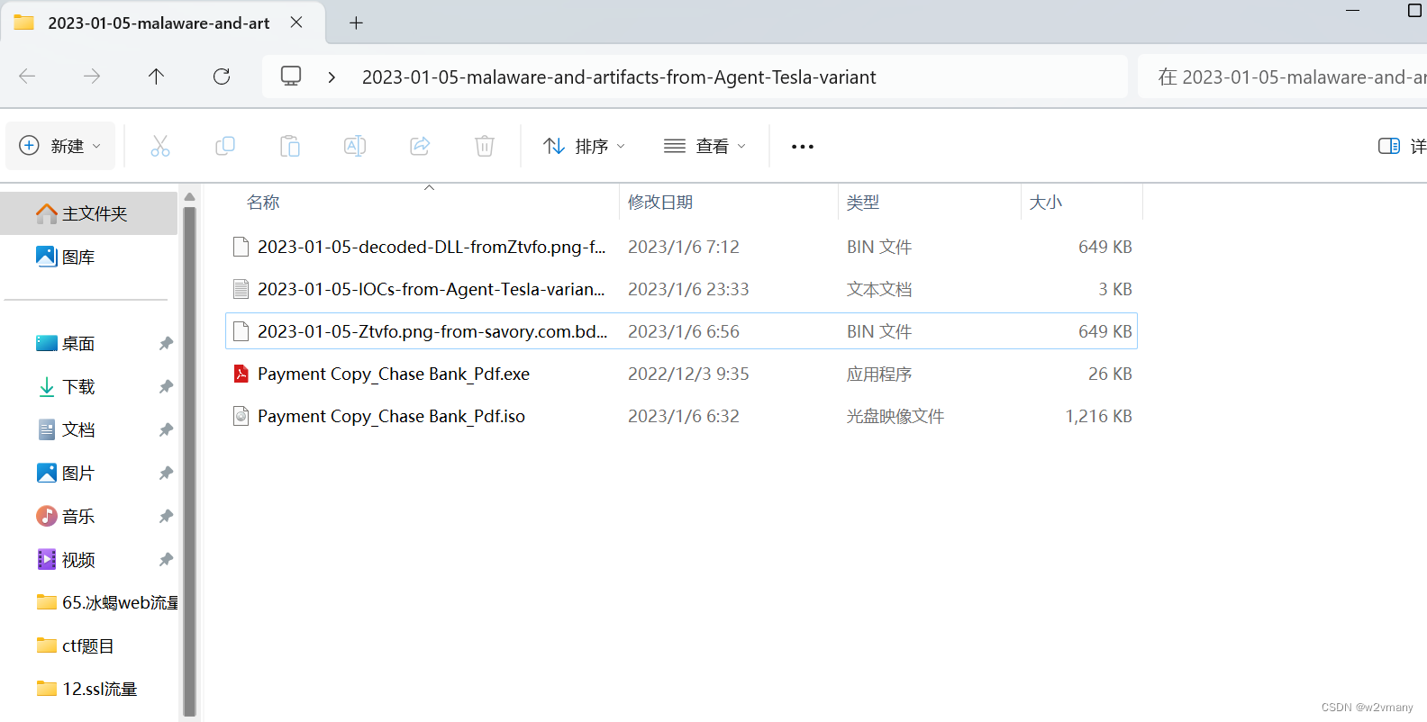Sort by Type (类型) column header
This screenshot has height=722, width=1427.
click(x=863, y=203)
